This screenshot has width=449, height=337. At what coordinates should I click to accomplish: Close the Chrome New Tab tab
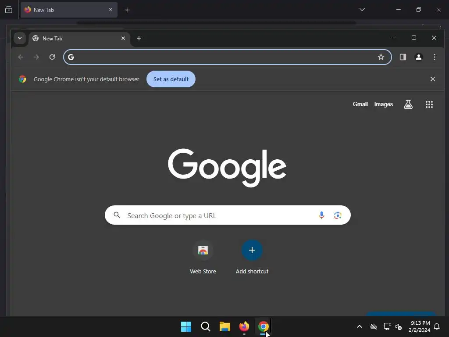[123, 38]
